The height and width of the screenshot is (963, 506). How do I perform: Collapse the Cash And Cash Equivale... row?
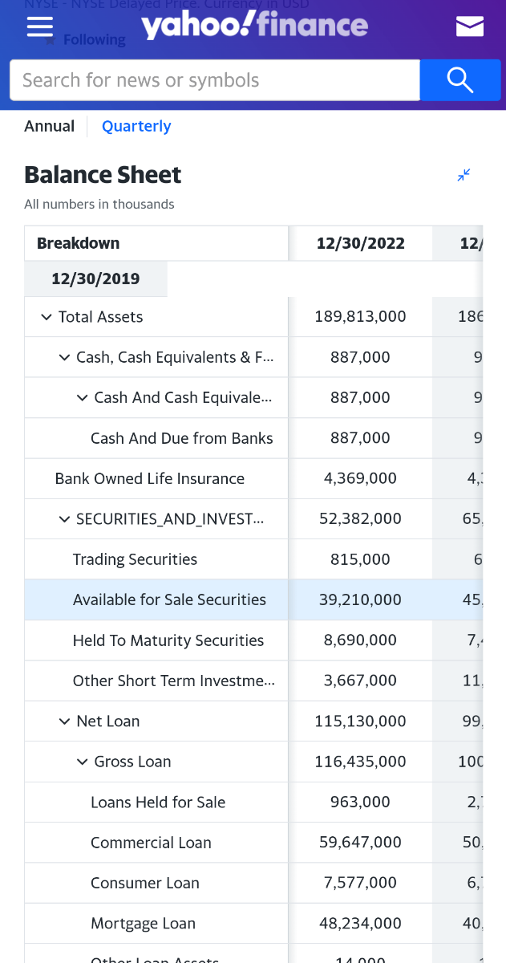82,397
